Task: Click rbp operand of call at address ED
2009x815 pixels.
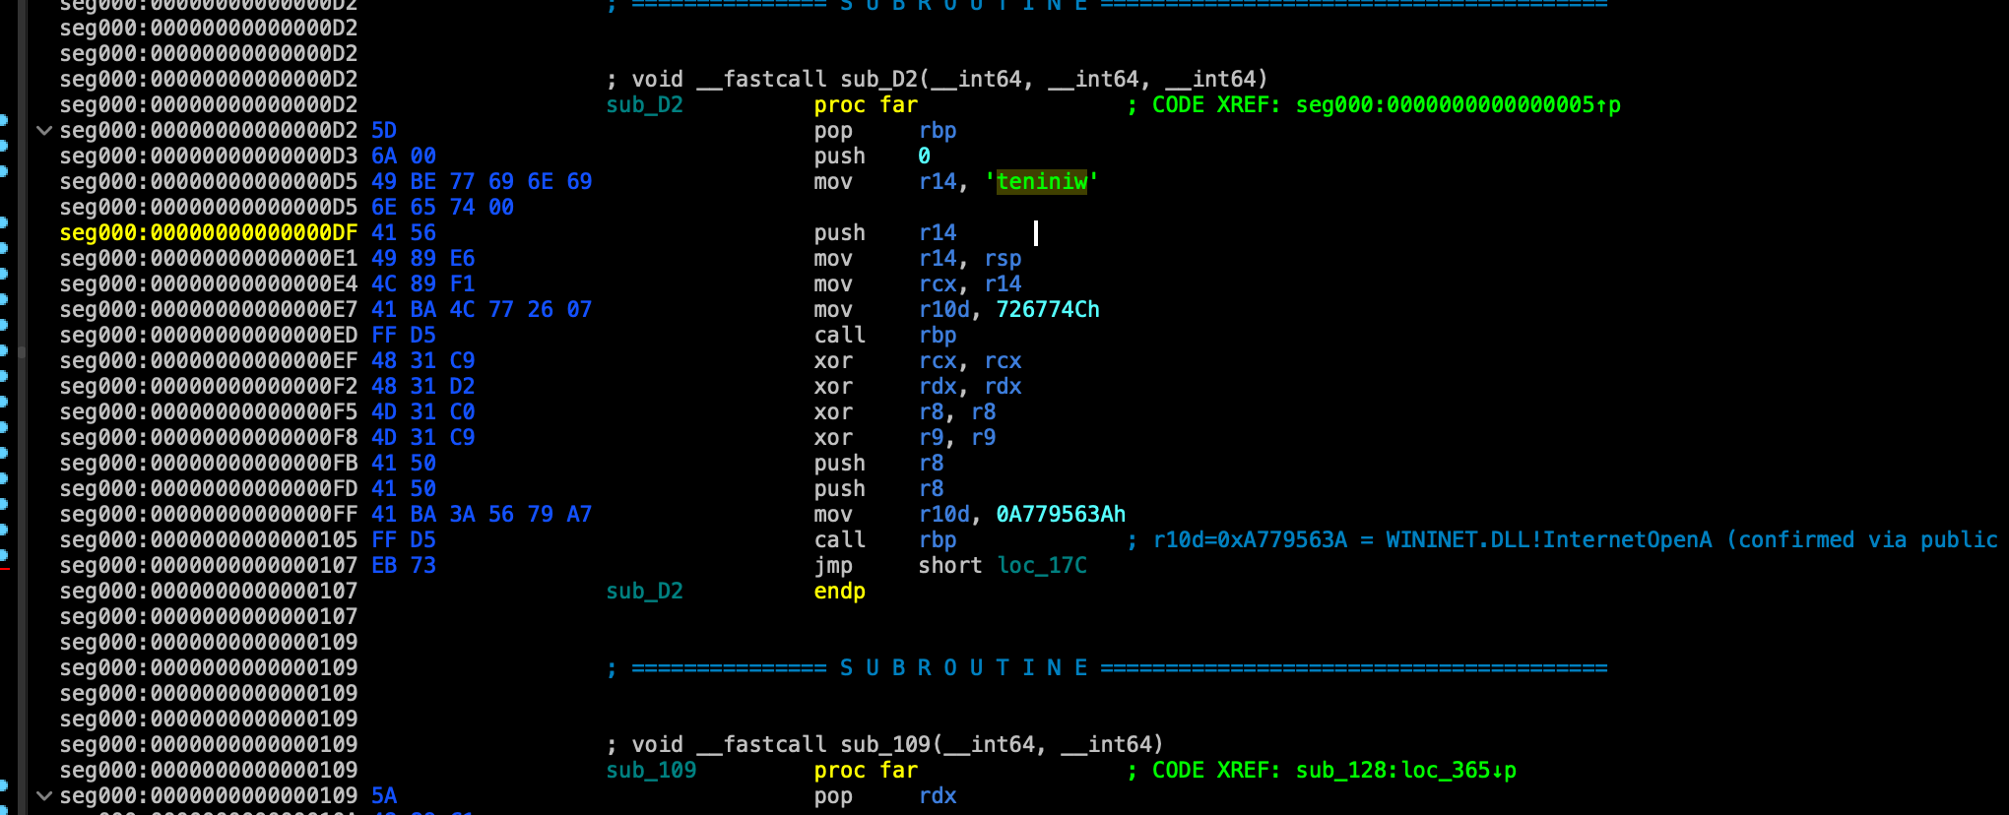Action: [x=938, y=335]
